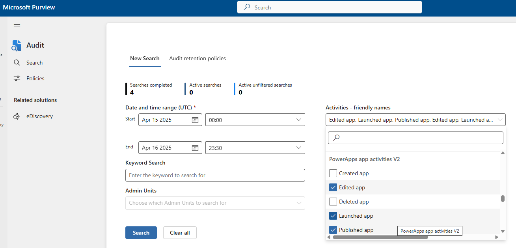Open the Start date calendar picker icon

tap(195, 120)
